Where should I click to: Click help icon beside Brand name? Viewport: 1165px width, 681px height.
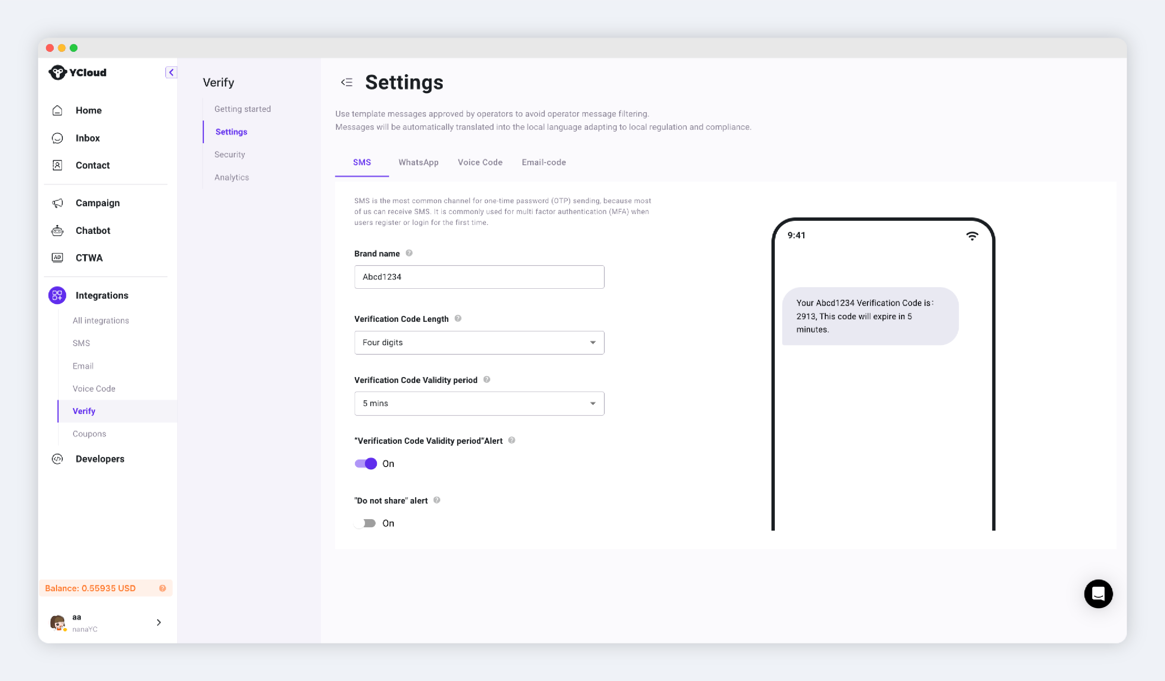[409, 253]
